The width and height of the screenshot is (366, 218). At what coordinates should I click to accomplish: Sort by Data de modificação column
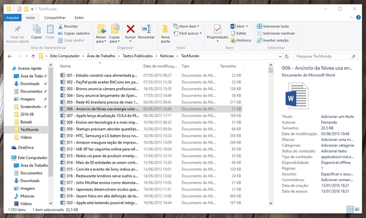point(160,66)
